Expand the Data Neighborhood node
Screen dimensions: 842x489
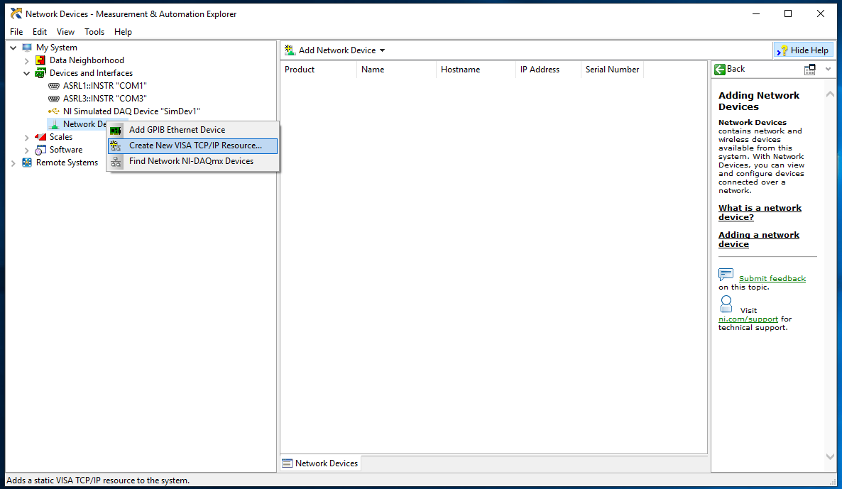[x=26, y=60]
